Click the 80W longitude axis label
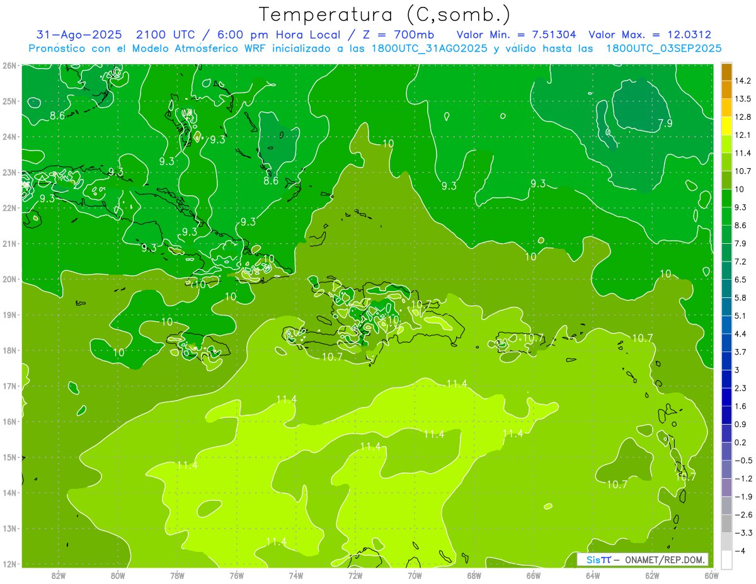The width and height of the screenshot is (756, 584). point(118,576)
